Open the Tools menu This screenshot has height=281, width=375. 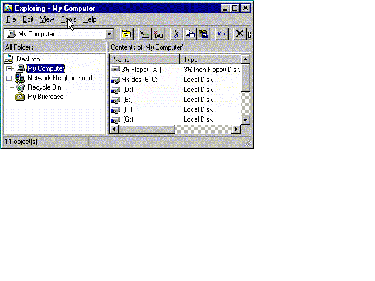click(x=69, y=19)
